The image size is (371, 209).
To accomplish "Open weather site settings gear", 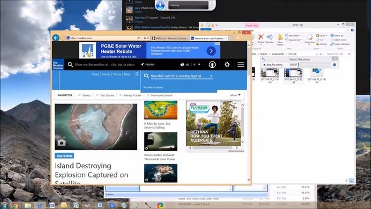I will (x=227, y=64).
